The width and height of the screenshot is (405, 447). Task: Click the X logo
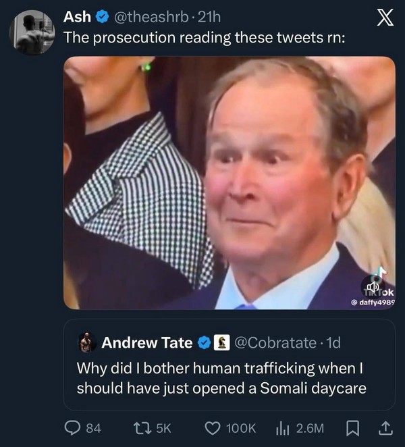click(x=384, y=19)
